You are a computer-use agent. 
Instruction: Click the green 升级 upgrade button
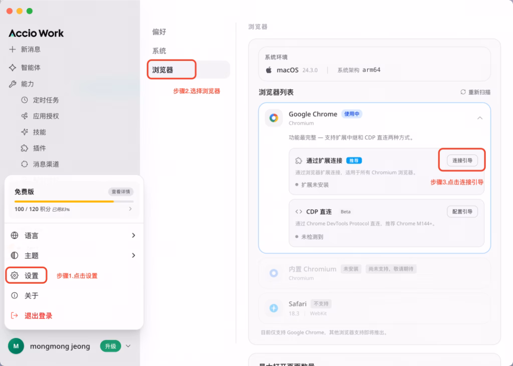click(111, 346)
